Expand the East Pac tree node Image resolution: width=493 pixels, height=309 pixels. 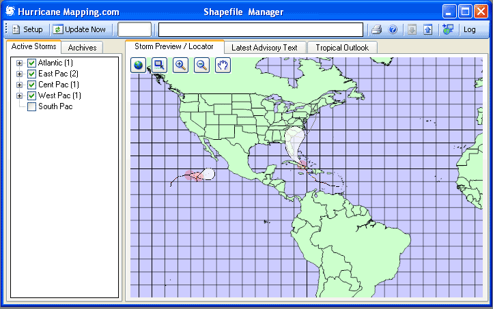[20, 74]
